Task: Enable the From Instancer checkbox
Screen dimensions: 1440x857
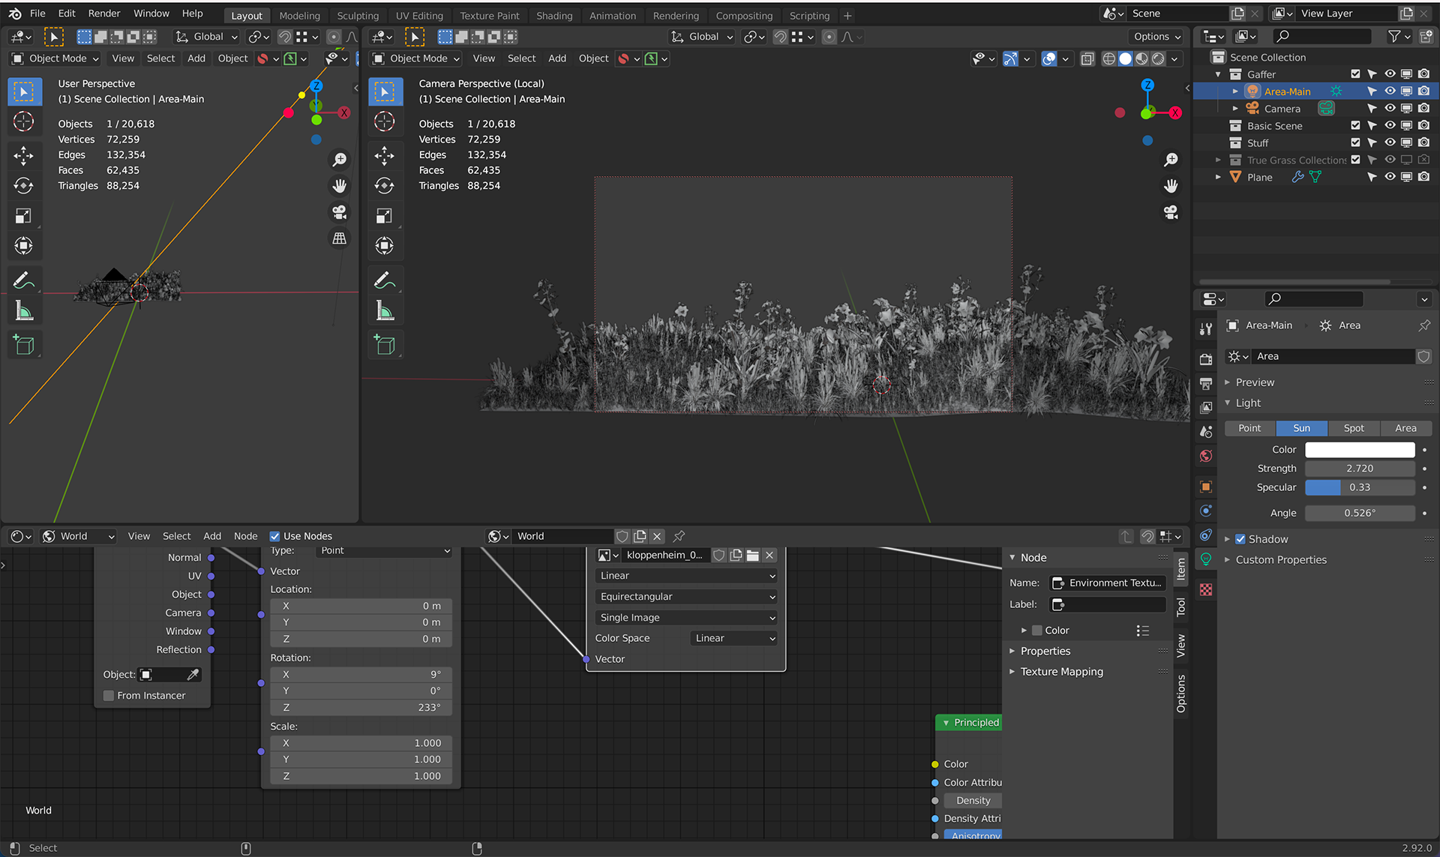Action: click(109, 696)
